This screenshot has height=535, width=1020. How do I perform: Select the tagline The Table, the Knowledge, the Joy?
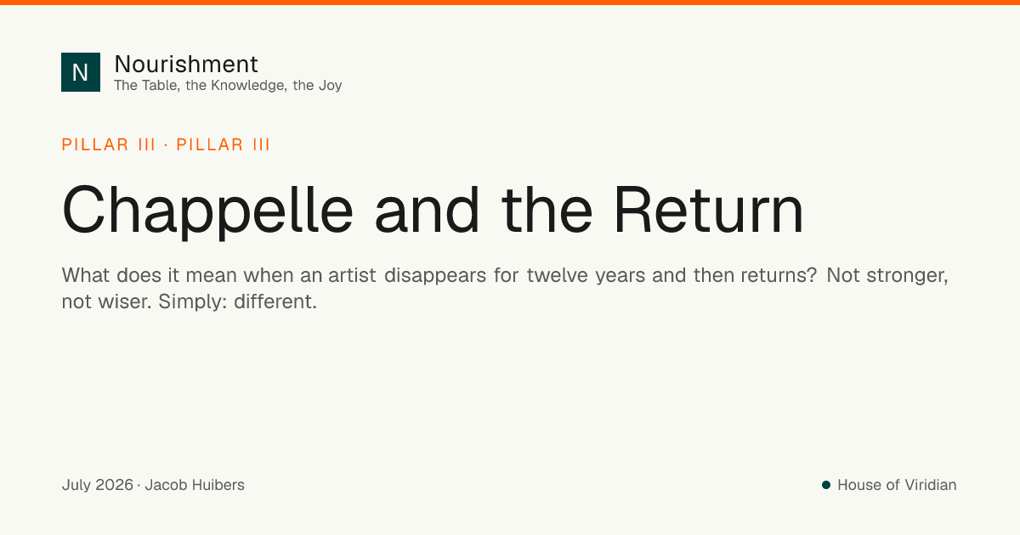(228, 85)
